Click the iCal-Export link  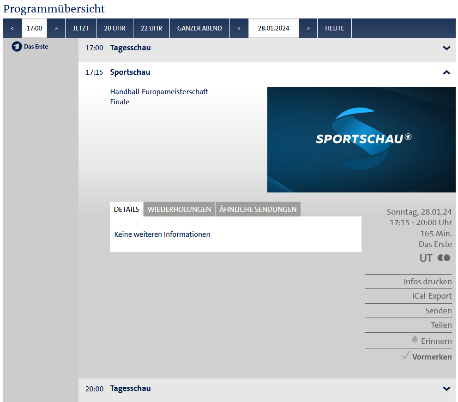pos(432,296)
